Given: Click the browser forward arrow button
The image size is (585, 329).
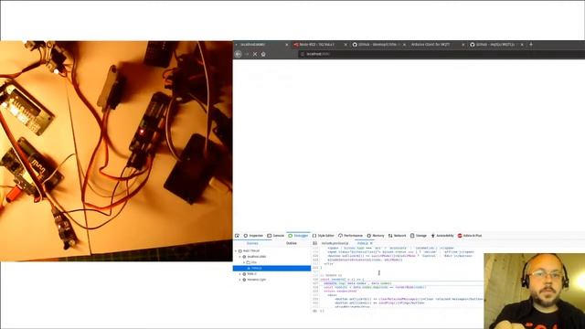Looking at the screenshot, I should 247,54.
